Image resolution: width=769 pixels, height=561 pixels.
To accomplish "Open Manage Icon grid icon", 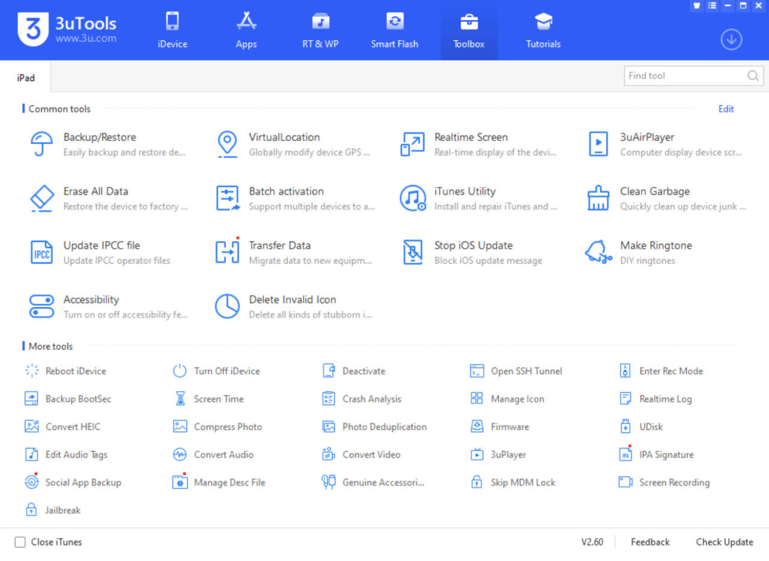I will pyautogui.click(x=477, y=398).
